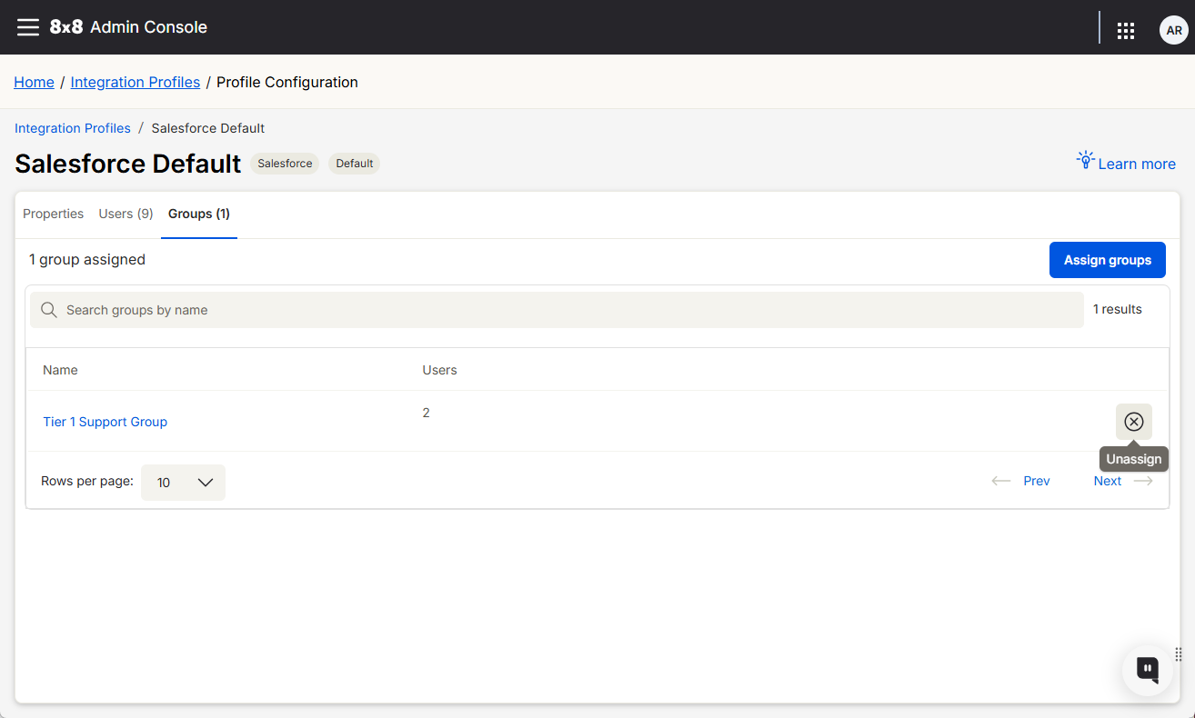Click the Default tag badge
The height and width of the screenshot is (718, 1195).
pyautogui.click(x=355, y=164)
